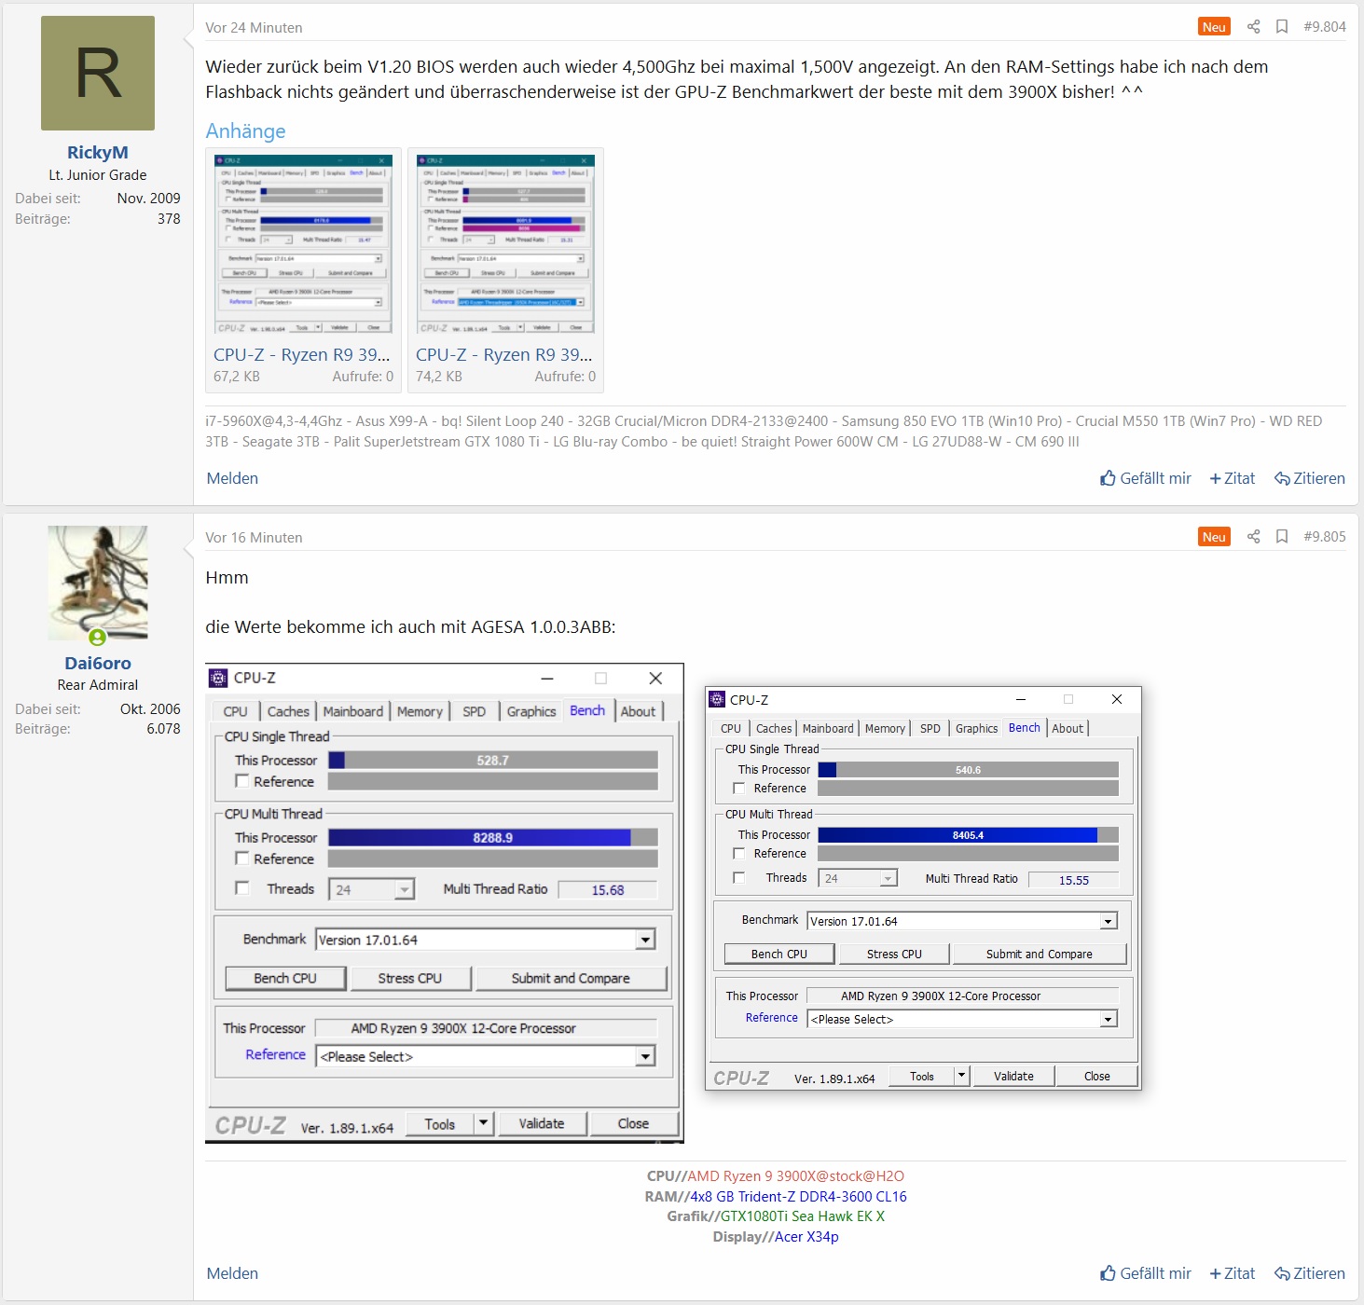Open Graphics tab in right CPU-Z
This screenshot has width=1364, height=1305.
(x=976, y=729)
